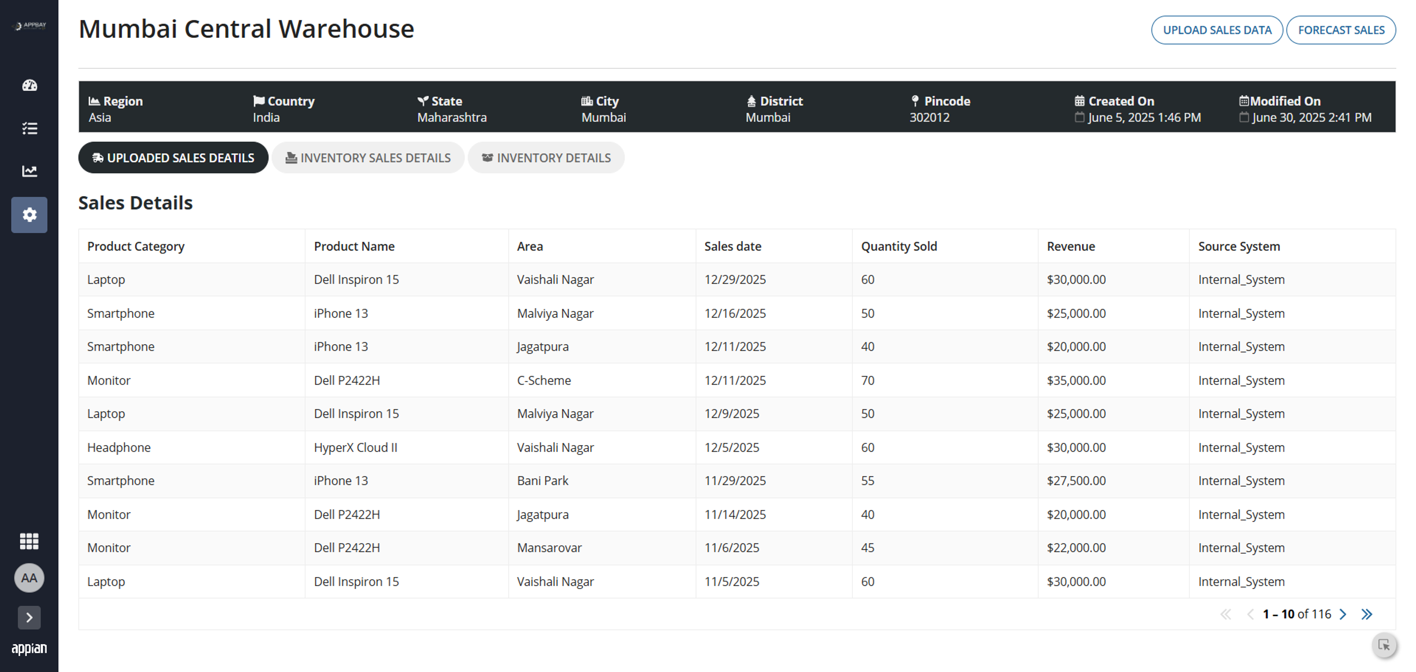The height and width of the screenshot is (672, 1416).
Task: Select the Uploaded Sales Deatils tab
Action: (x=173, y=158)
